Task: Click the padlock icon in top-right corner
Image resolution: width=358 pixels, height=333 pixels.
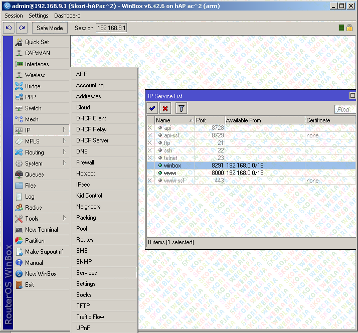Action: (349, 28)
